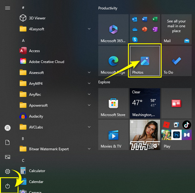Open Settings gear in the sidebar
Viewport: 195px width, 193px height.
click(7, 172)
